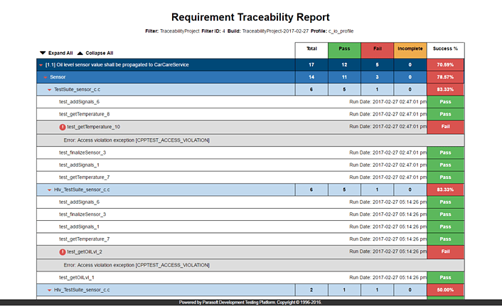Click error icon beside test_getTemperature_10
This screenshot has height=307, width=502.
pos(63,127)
